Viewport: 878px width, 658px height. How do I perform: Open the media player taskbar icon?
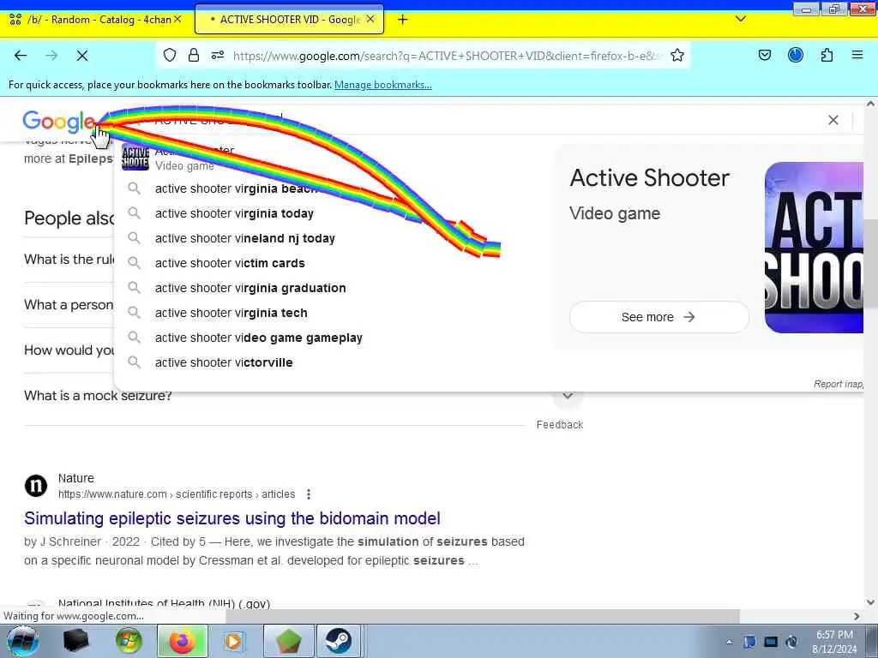(x=233, y=641)
